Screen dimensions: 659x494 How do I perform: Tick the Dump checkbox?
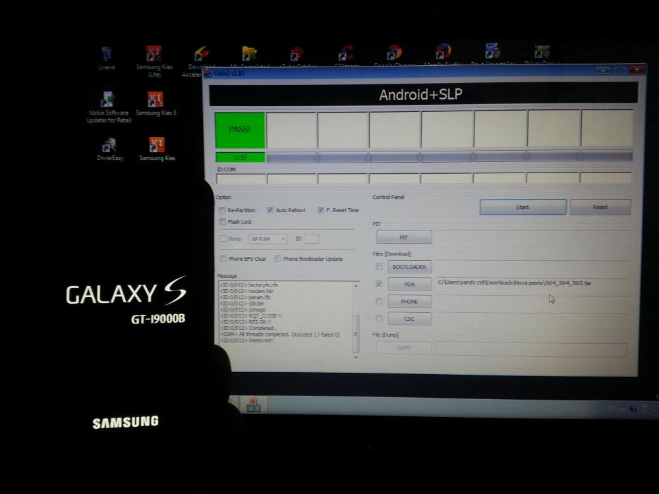tap(223, 238)
